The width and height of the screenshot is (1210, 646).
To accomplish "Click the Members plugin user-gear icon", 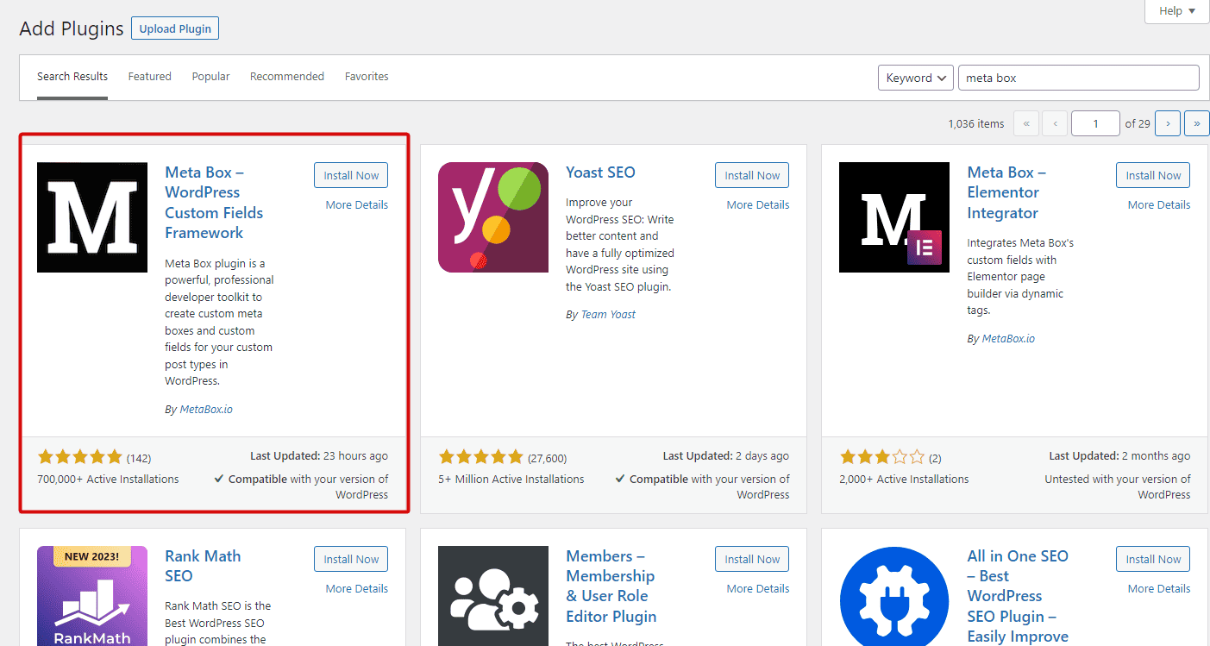I will 493,596.
